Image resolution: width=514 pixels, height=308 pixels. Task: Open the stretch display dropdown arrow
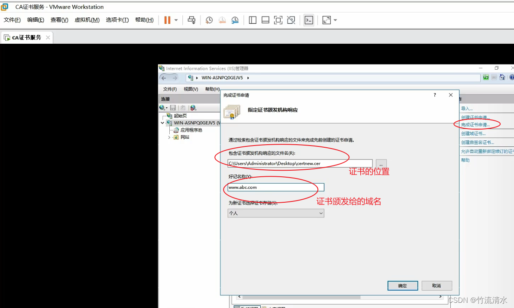(x=335, y=20)
